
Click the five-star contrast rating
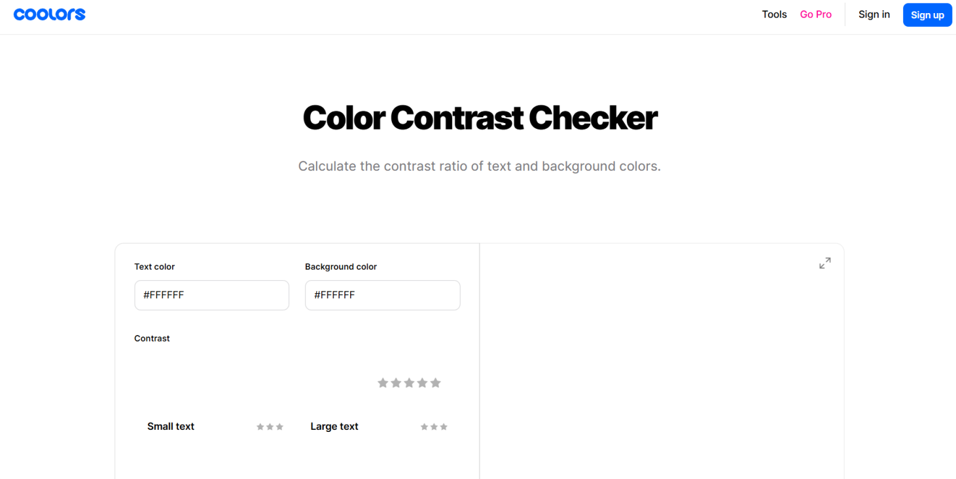coord(409,383)
